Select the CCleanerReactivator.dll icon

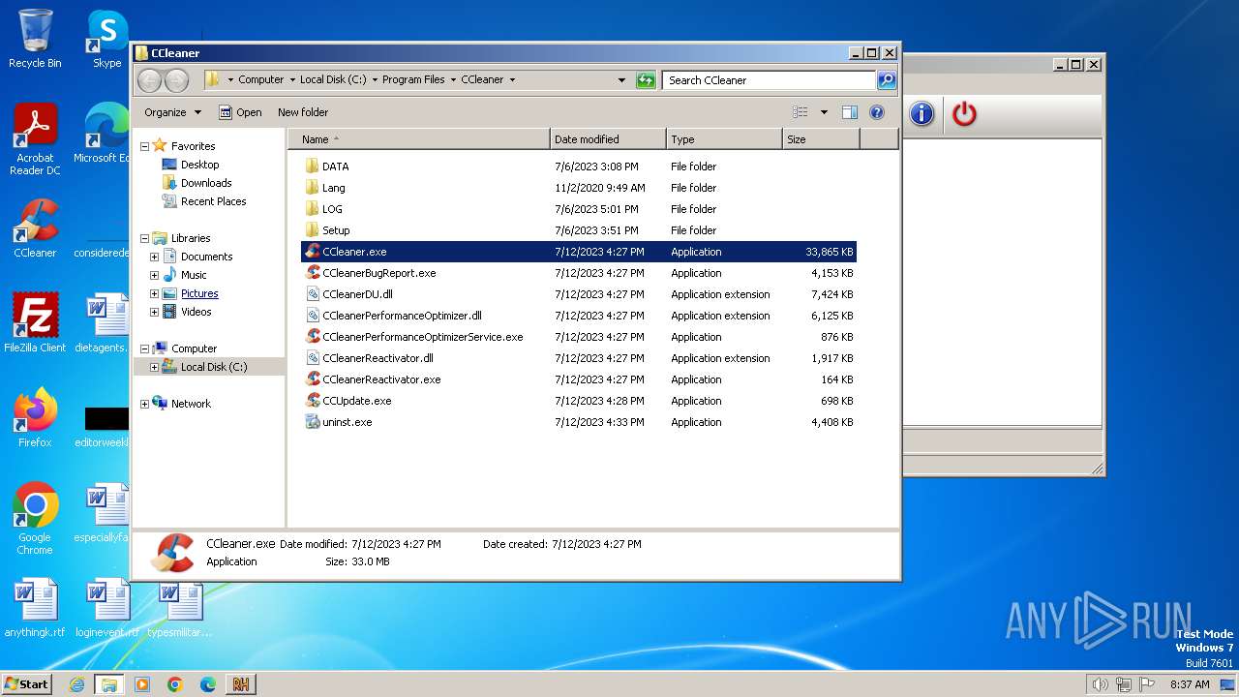point(312,358)
